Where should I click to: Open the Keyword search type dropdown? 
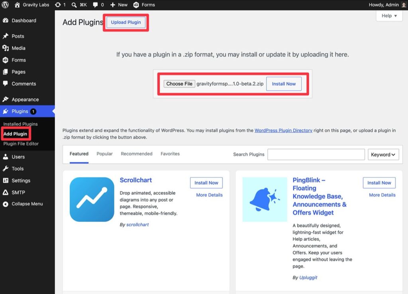[383, 154]
